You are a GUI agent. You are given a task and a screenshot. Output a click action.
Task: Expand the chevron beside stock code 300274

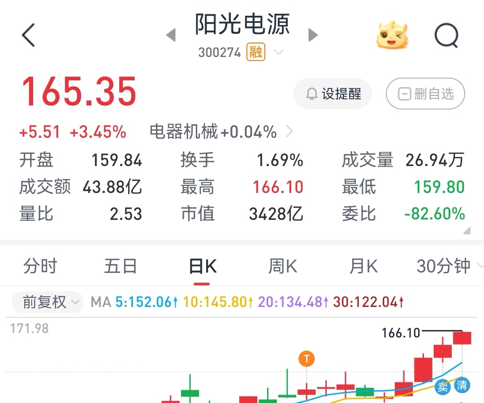tap(278, 52)
